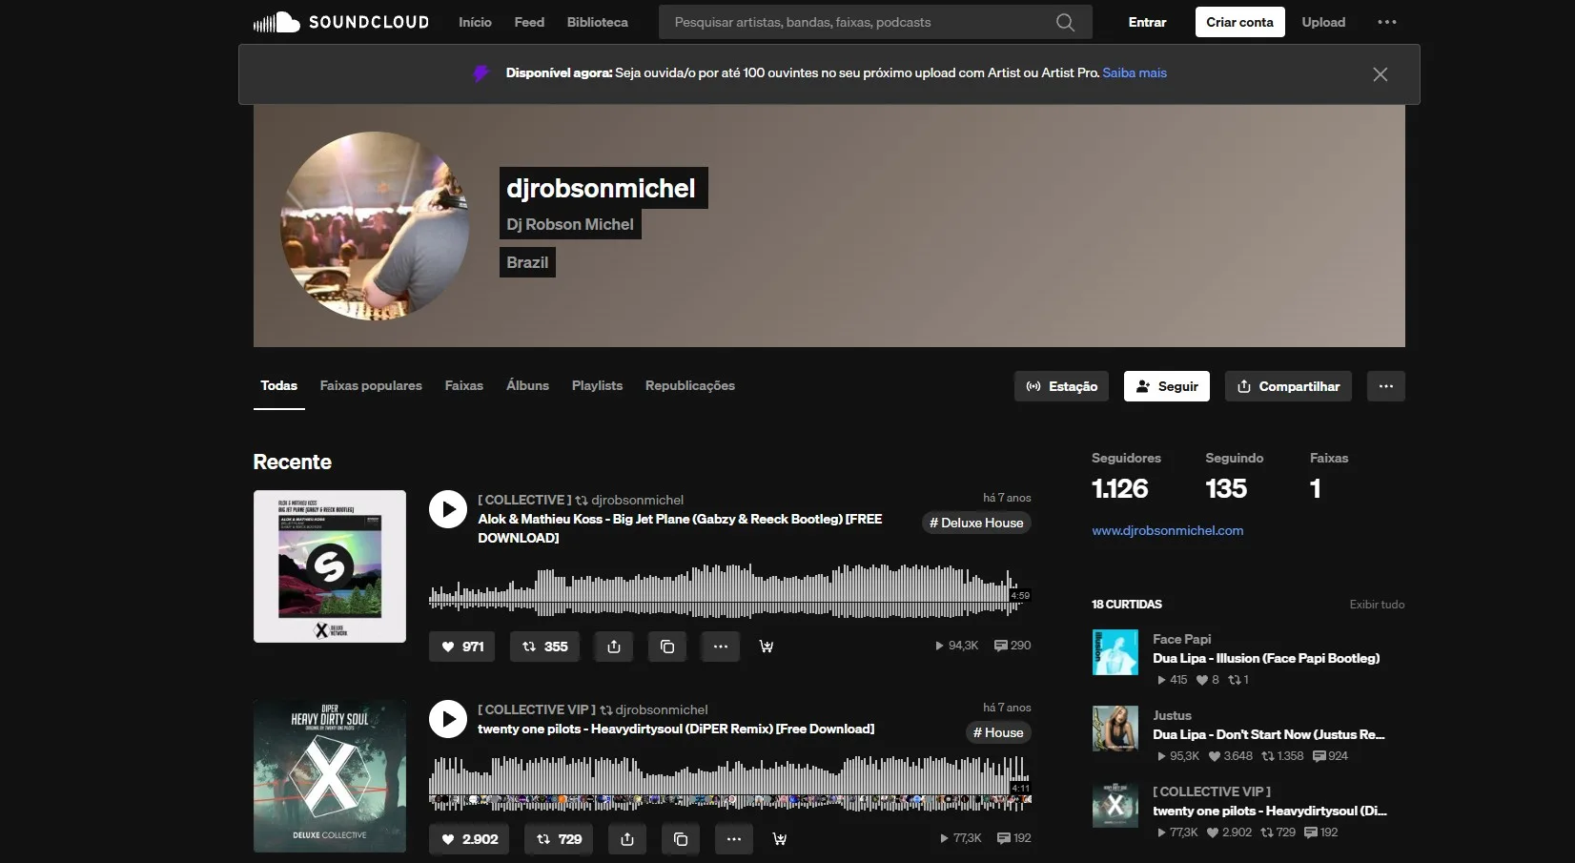Click the search magnifier icon
The image size is (1575, 863).
(1065, 22)
